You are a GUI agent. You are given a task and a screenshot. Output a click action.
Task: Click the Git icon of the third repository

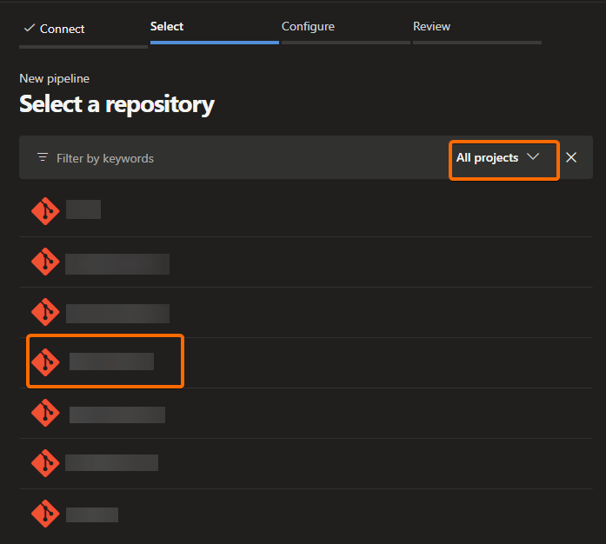pyautogui.click(x=44, y=312)
